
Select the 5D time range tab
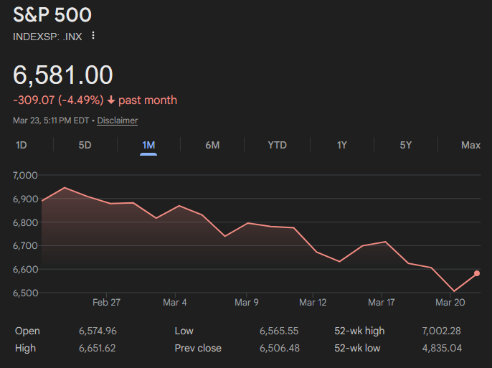(85, 145)
